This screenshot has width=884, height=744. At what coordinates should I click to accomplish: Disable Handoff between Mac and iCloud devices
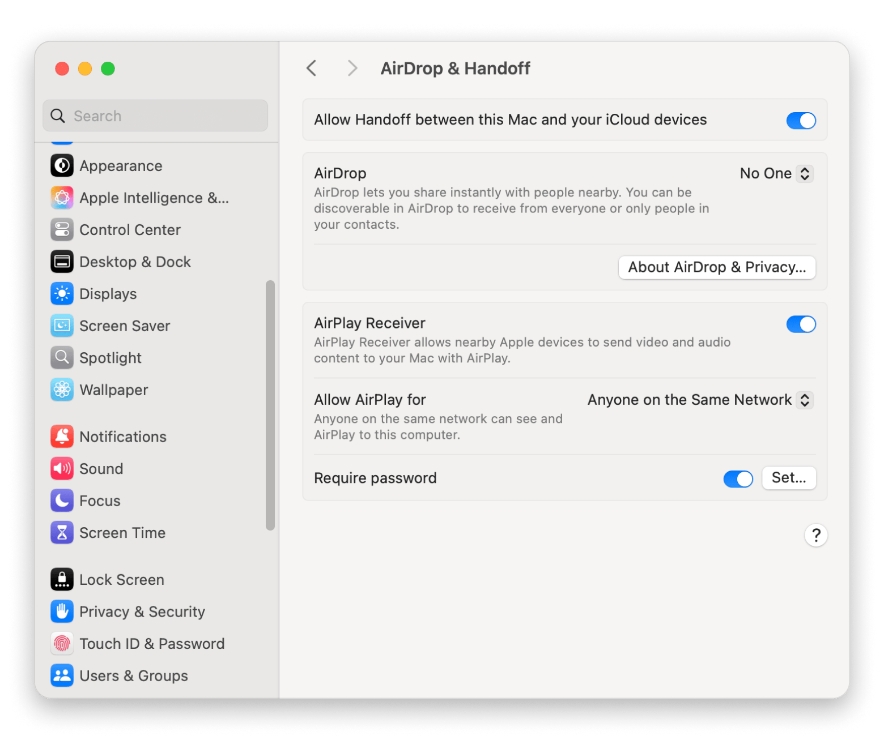click(x=800, y=120)
